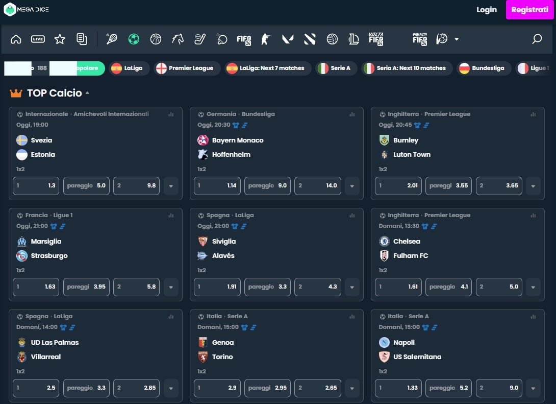
Task: Bet on Torino win at 2.65
Action: (x=318, y=388)
